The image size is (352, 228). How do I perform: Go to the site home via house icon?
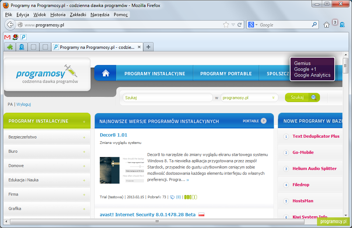click(106, 73)
